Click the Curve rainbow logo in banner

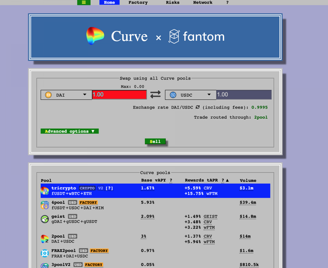pyautogui.click(x=95, y=36)
